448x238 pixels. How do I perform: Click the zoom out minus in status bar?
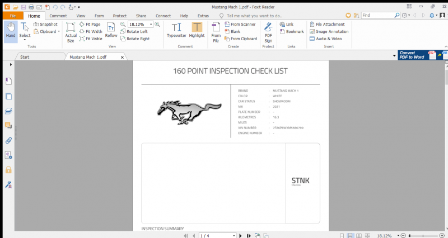pos(403,235)
